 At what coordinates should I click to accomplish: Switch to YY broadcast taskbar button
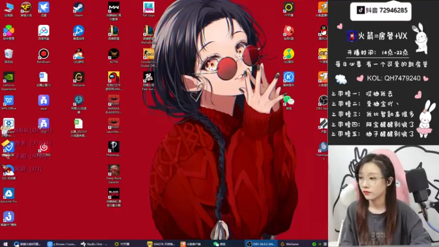click(x=122, y=244)
